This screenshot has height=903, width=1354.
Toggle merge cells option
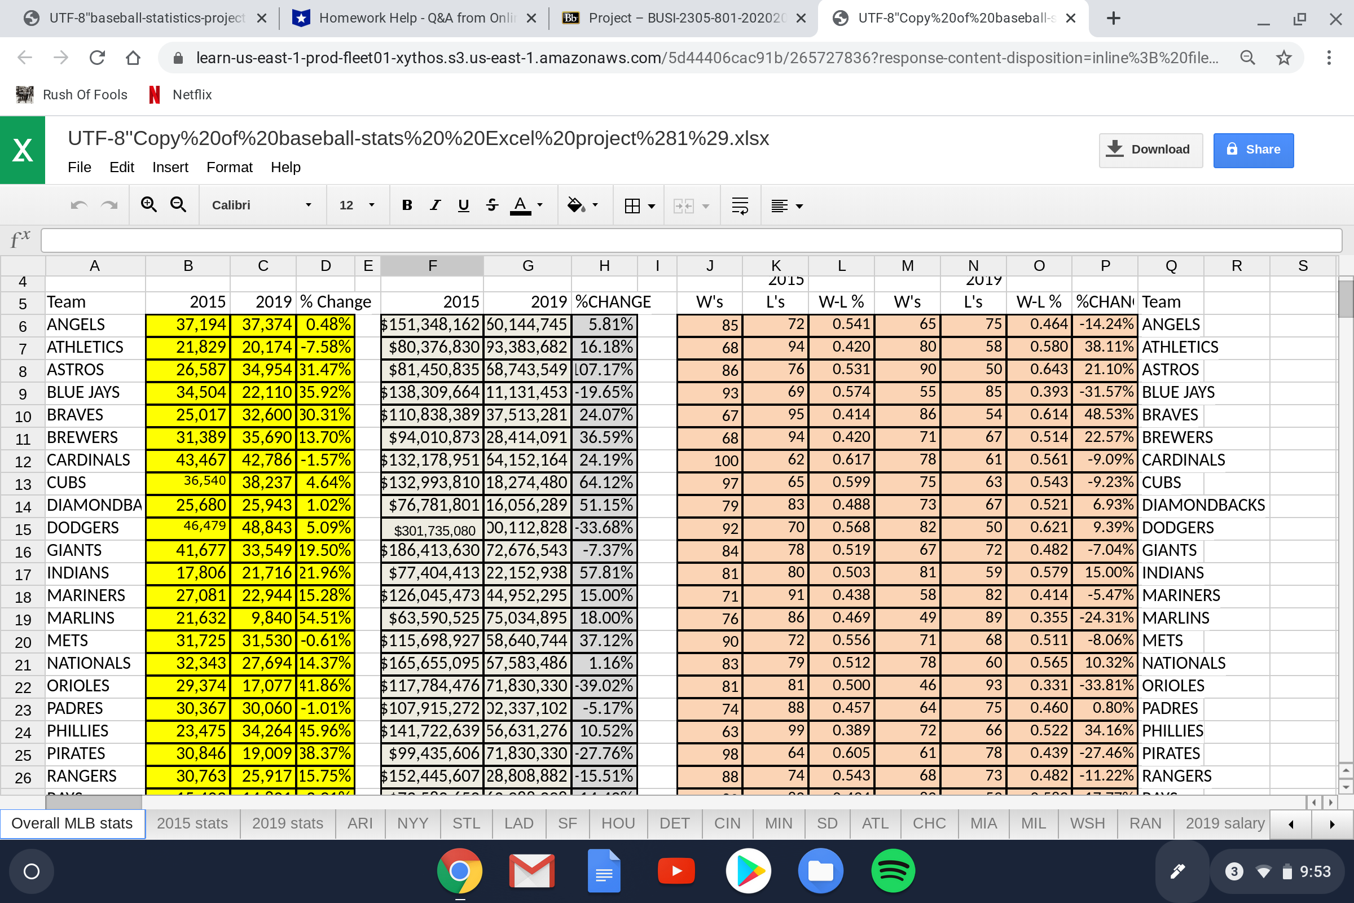click(x=685, y=205)
